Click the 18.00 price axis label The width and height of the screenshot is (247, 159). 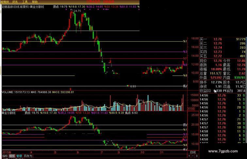tap(195, 39)
